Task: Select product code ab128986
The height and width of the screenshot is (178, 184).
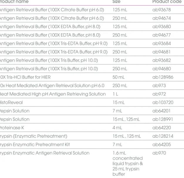Action: 163,77
